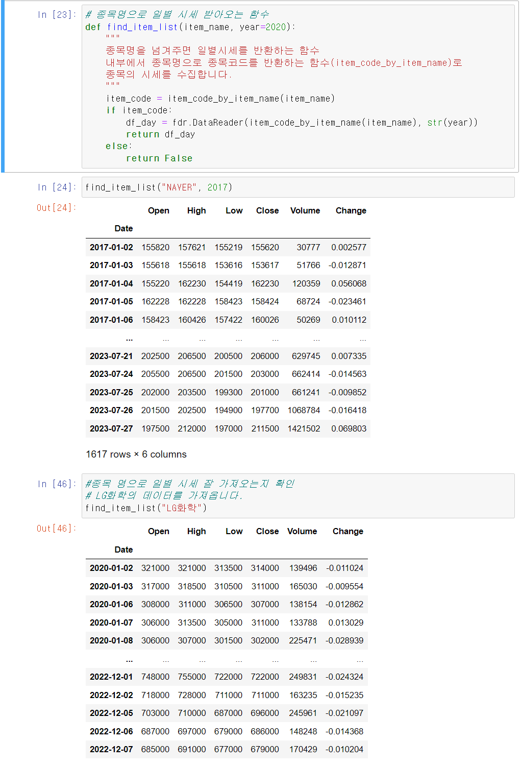Click change value -0.028939
This screenshot has width=522, height=766.
pyautogui.click(x=344, y=640)
